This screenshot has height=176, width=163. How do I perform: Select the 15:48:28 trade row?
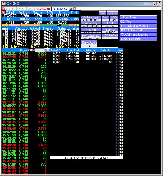click(24, 145)
